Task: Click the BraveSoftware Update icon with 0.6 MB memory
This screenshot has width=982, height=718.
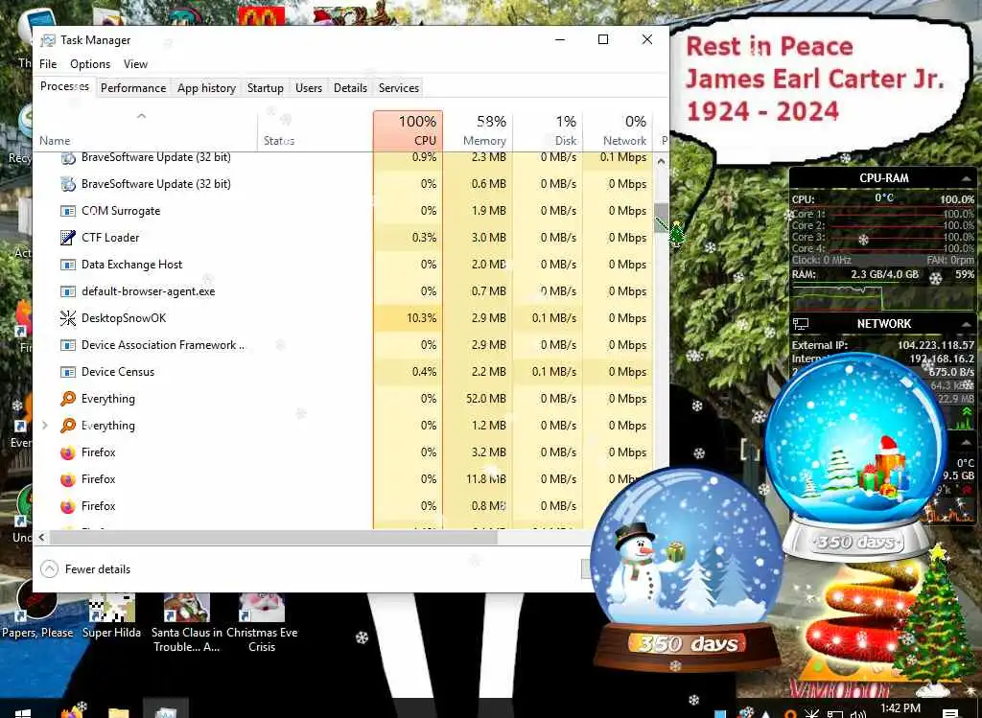Action: (x=68, y=184)
